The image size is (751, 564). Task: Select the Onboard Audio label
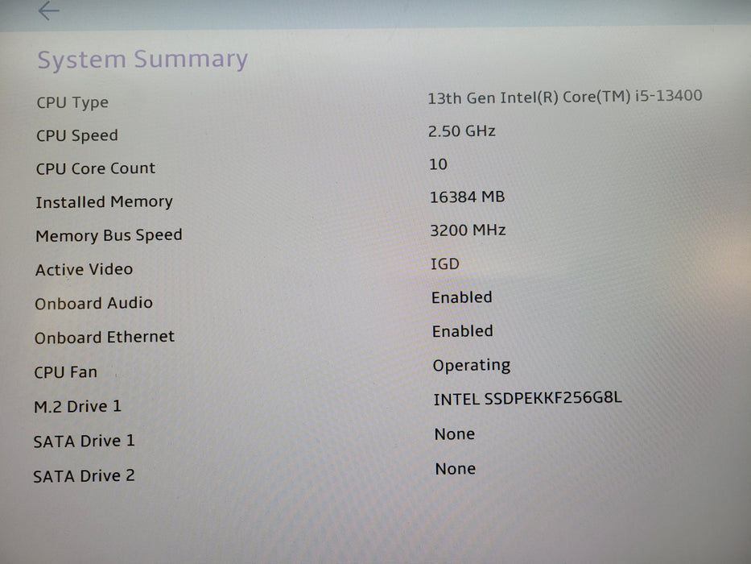(x=94, y=303)
